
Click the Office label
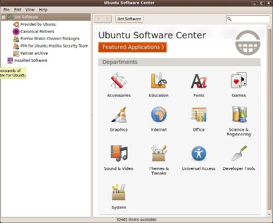pyautogui.click(x=199, y=130)
